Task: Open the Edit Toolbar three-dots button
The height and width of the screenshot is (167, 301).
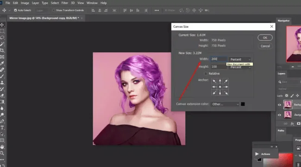Action: (2, 160)
